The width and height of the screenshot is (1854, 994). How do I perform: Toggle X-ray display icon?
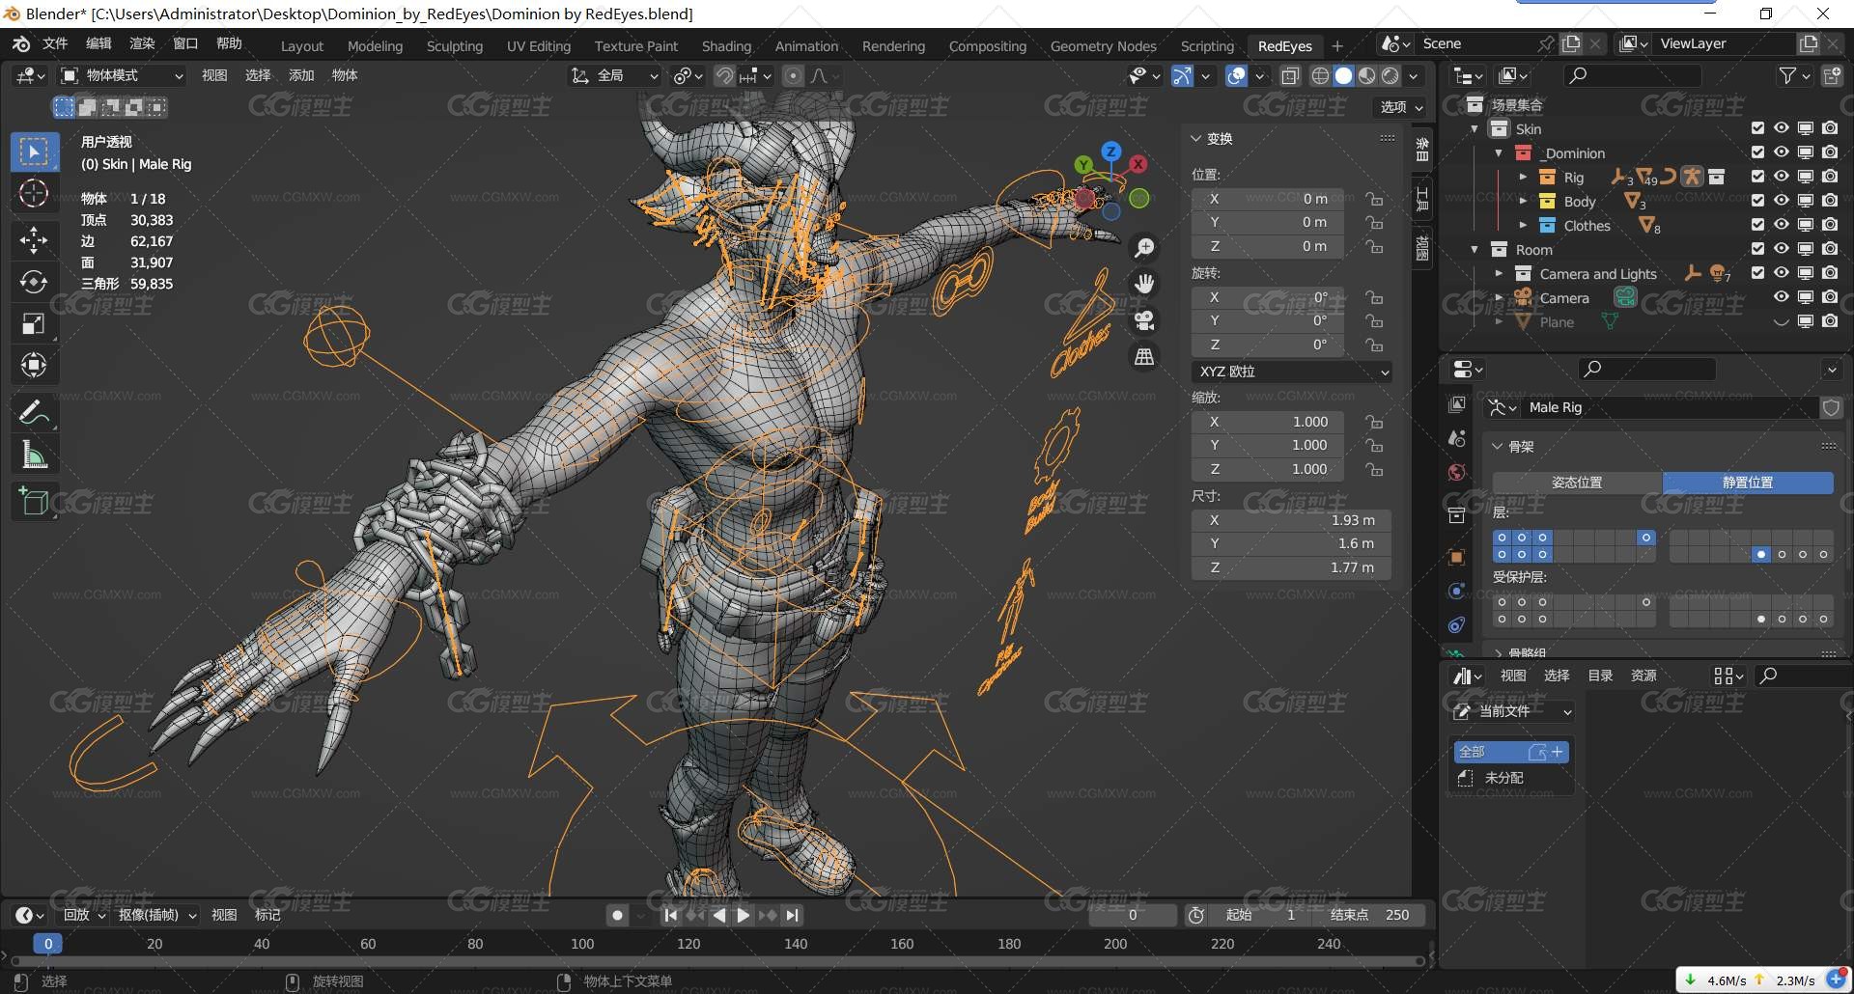tap(1290, 75)
